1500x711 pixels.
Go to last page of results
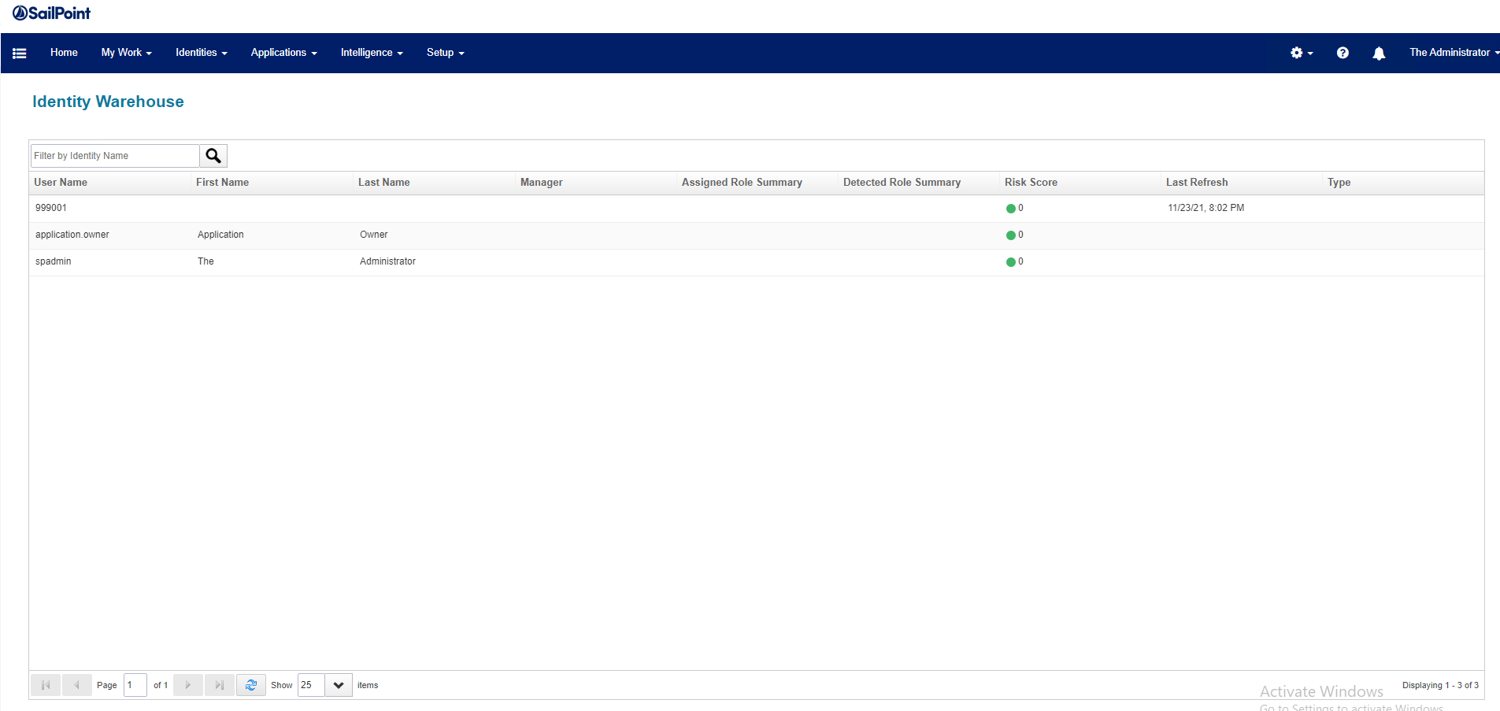(220, 685)
